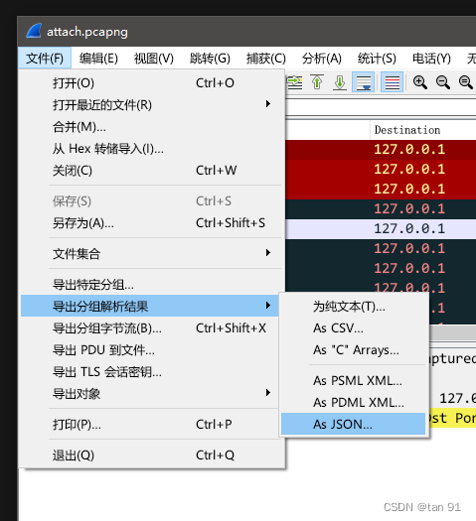Click the zoom in magnifier icon
476x521 pixels.
pyautogui.click(x=420, y=82)
